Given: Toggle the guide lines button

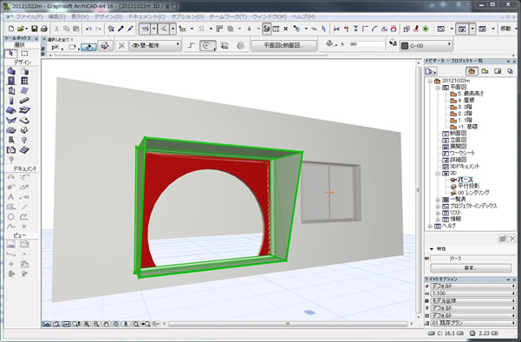Looking at the screenshot, I should point(145,29).
